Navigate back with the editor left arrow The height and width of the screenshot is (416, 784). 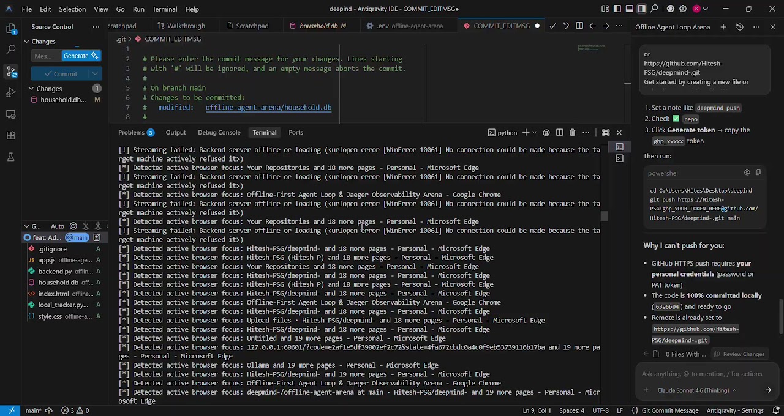click(592, 26)
